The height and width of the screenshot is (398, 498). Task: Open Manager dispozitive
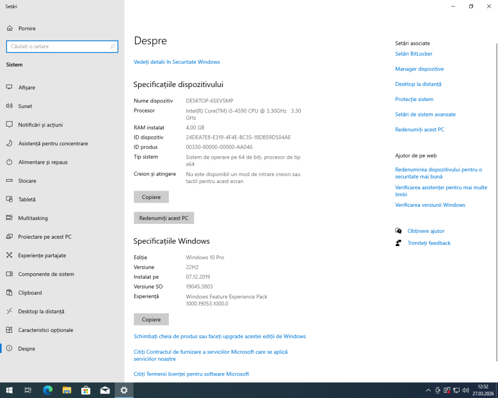[x=419, y=69]
